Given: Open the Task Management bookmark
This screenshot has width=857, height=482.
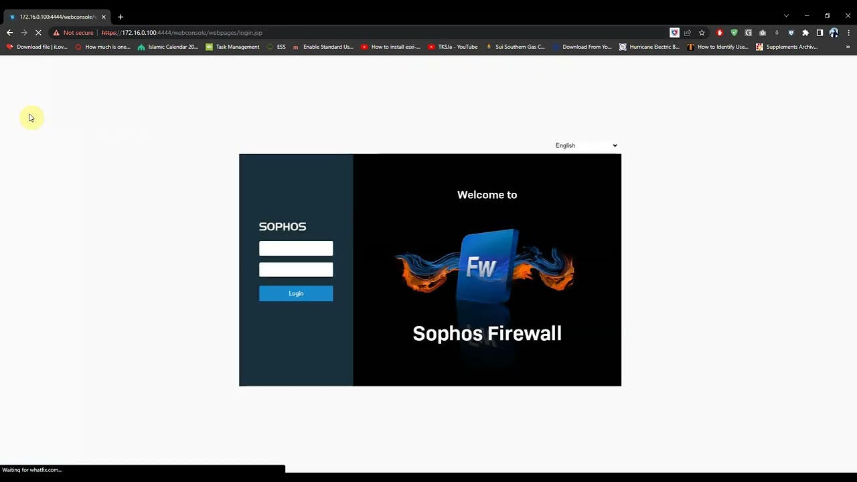Looking at the screenshot, I should coord(232,47).
